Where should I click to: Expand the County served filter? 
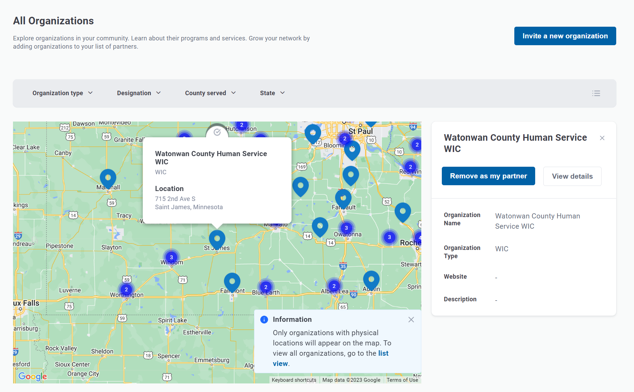click(x=210, y=93)
